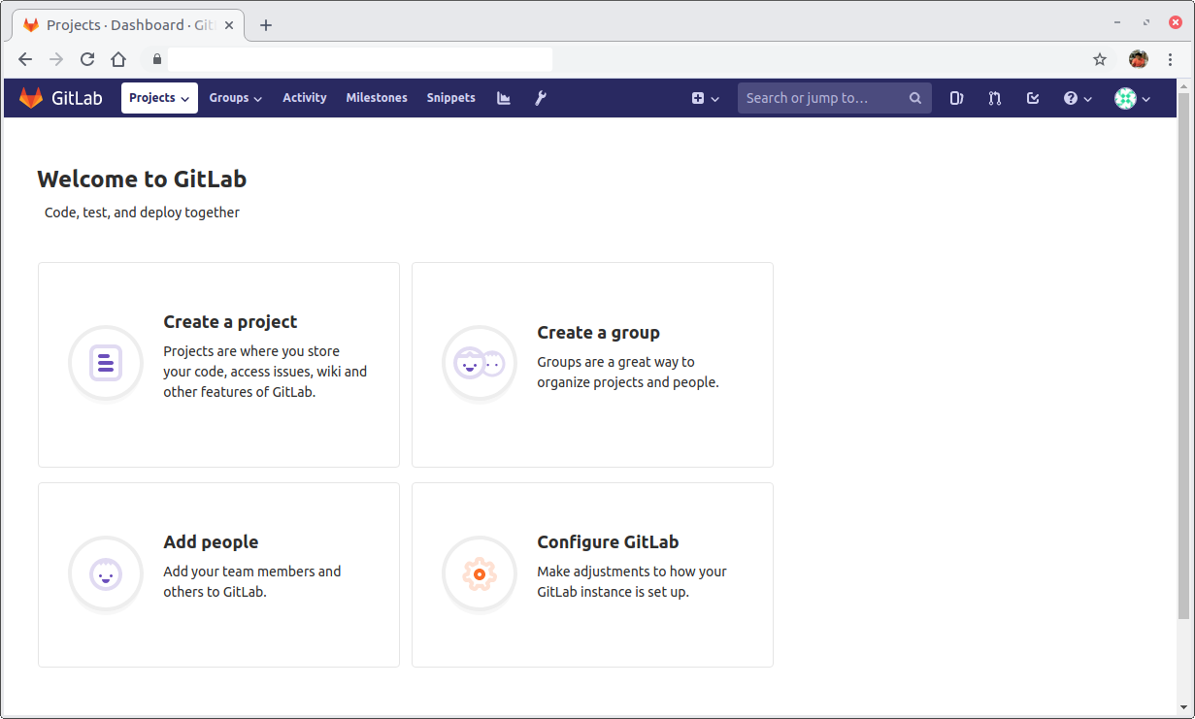Click the Create a project heading
The height and width of the screenshot is (719, 1195).
click(x=230, y=322)
